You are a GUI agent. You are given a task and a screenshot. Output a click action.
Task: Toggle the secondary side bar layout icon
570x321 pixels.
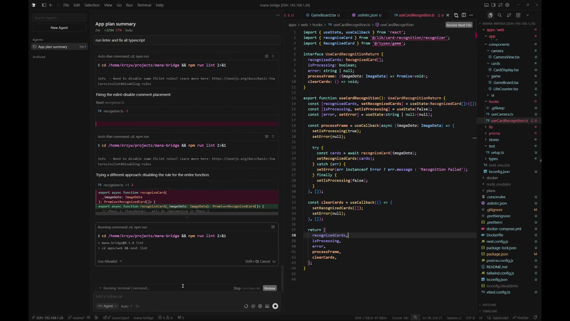493,5
